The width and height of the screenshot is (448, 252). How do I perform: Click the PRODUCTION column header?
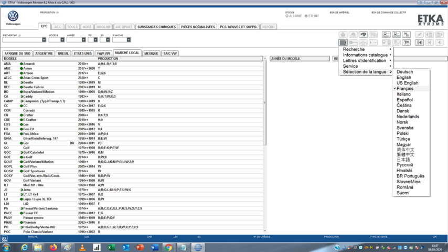[108, 59]
